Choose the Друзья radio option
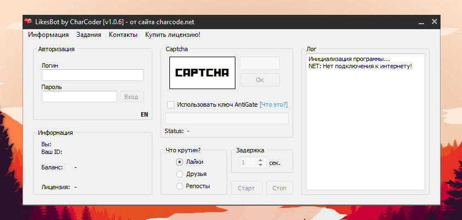This screenshot has width=462, height=220. tap(179, 174)
